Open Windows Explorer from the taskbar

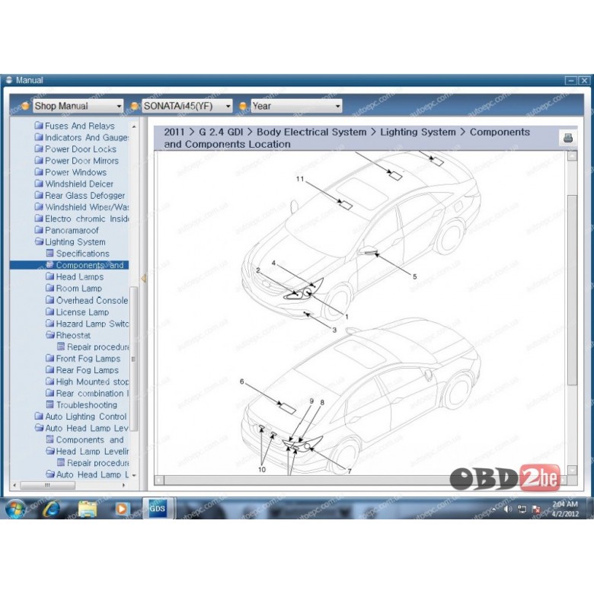click(x=88, y=509)
